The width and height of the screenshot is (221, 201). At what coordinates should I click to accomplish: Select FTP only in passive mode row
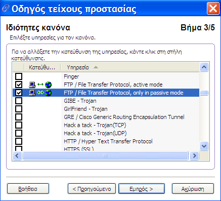point(106,93)
